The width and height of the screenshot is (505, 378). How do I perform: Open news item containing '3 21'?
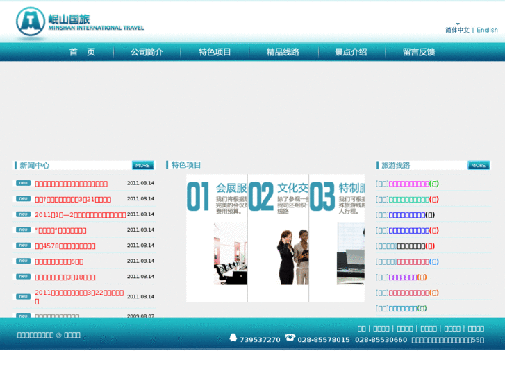tap(73, 200)
